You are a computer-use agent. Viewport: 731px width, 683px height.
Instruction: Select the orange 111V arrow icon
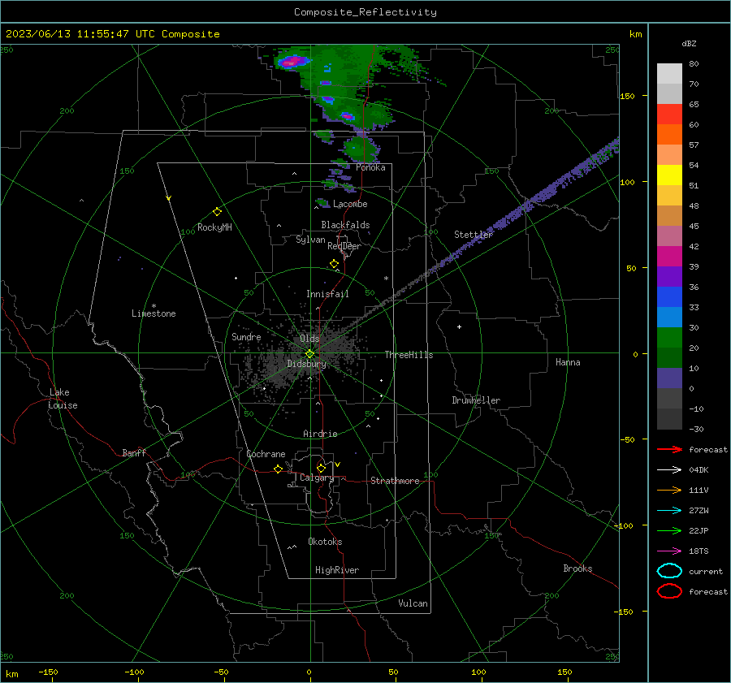[x=669, y=490]
